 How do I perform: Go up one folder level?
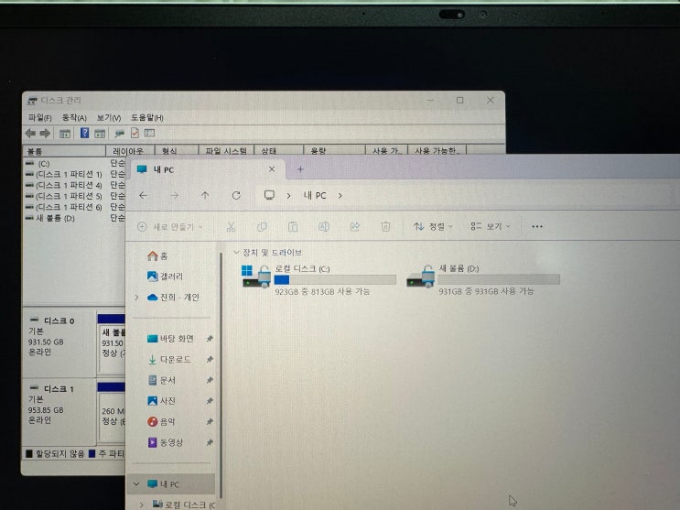pos(205,196)
